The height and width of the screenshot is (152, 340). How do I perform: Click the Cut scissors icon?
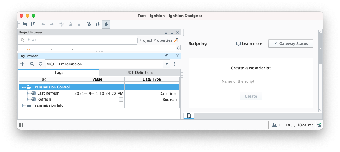[x=62, y=24]
